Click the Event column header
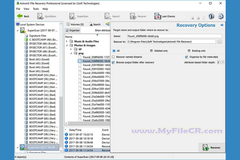The height and width of the screenshot is (160, 240). coord(105,130)
